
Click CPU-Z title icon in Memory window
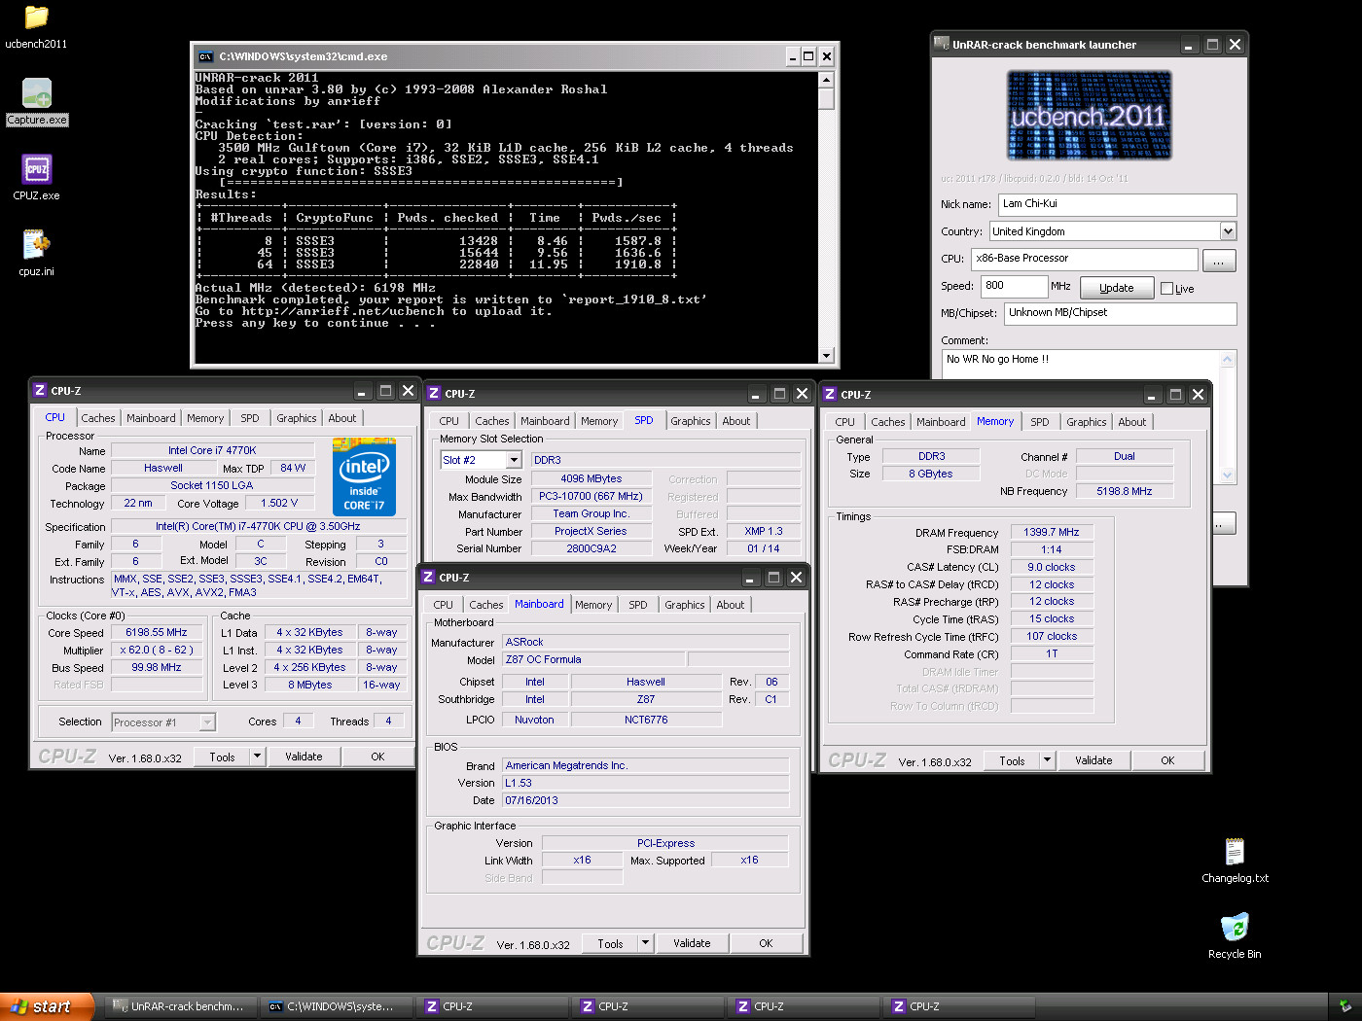(x=830, y=394)
